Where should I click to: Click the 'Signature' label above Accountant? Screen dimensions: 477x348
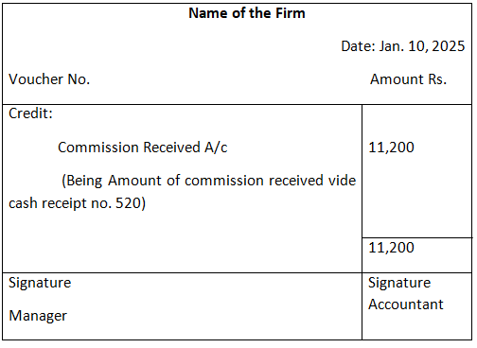coord(399,283)
